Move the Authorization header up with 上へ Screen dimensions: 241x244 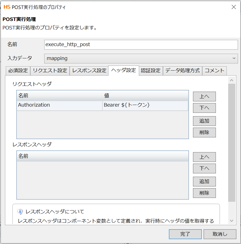click(x=204, y=96)
